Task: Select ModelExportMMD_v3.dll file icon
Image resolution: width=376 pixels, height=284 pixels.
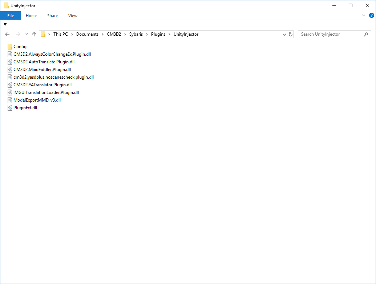Action: 10,100
